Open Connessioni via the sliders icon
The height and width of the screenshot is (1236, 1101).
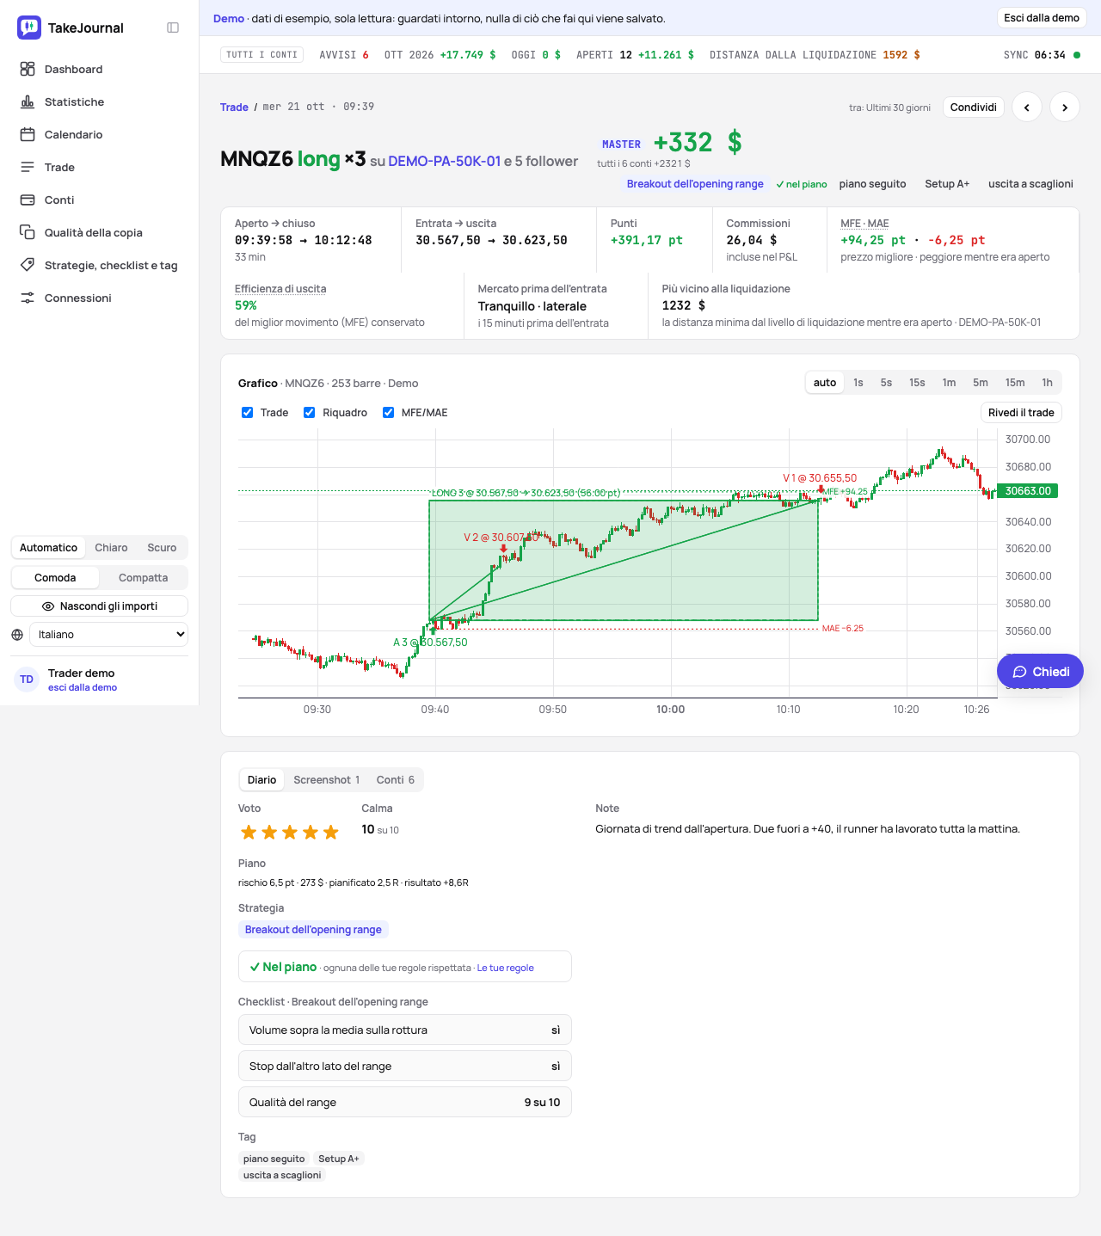[28, 298]
